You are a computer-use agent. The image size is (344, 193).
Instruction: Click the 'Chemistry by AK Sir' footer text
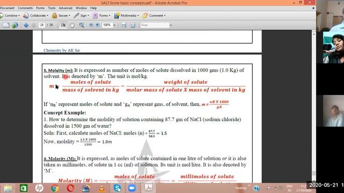click(x=62, y=50)
